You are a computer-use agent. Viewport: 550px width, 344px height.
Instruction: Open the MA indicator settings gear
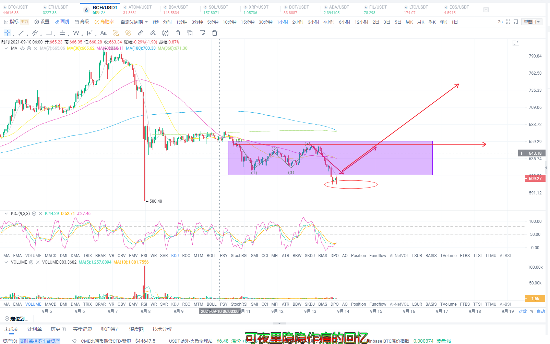pos(29,48)
